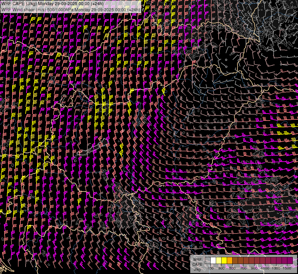The width and height of the screenshot is (298, 274).
Task: Select the word CAPE inside the legend box
Action: click(197, 264)
